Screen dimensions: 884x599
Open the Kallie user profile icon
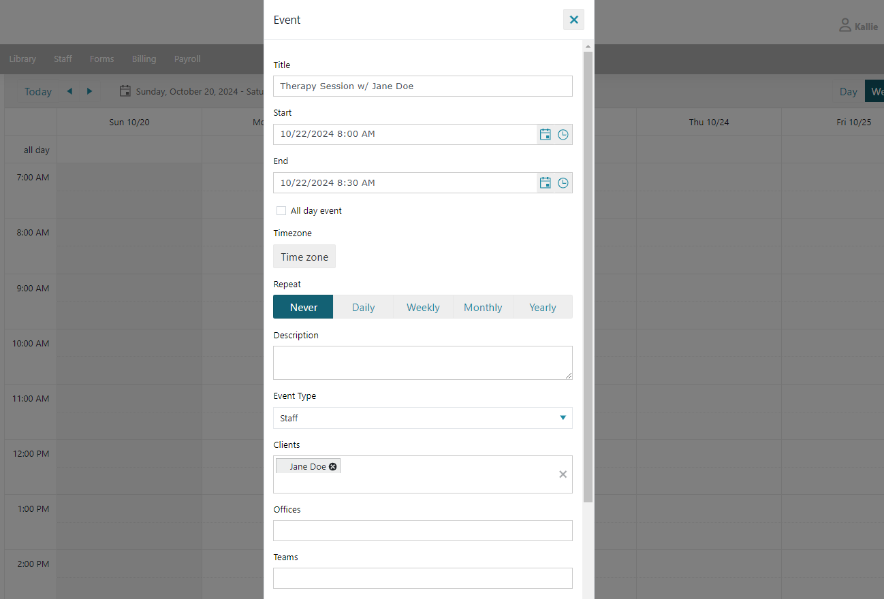844,26
